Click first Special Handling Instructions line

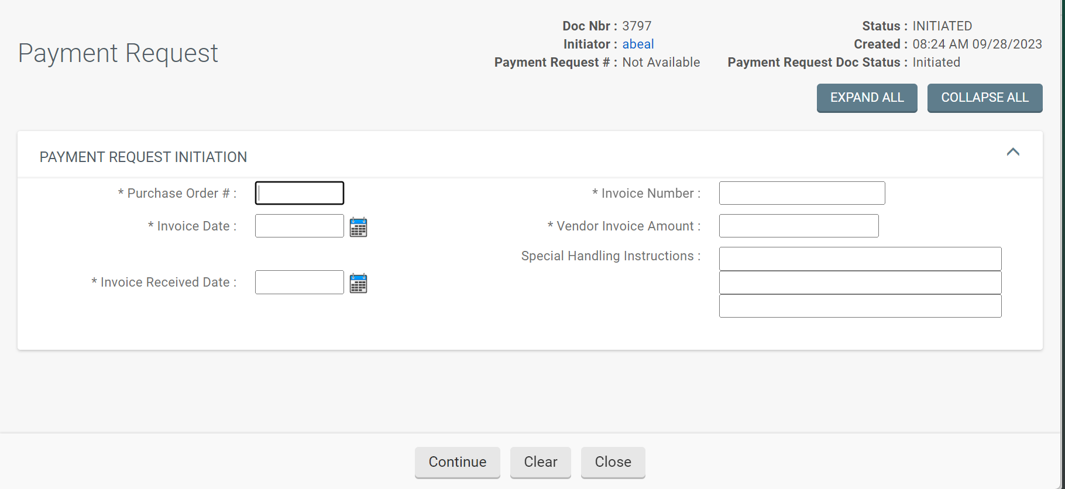click(x=860, y=259)
